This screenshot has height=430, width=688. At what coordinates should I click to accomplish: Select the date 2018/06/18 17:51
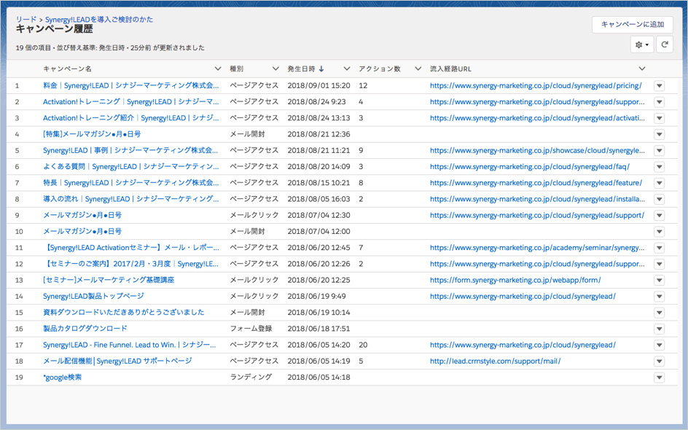pos(319,329)
